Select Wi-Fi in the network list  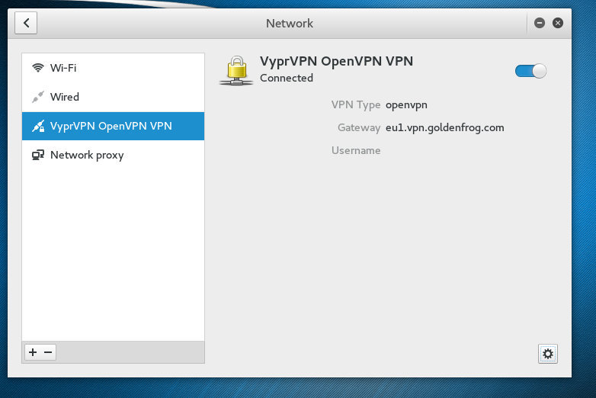click(113, 68)
